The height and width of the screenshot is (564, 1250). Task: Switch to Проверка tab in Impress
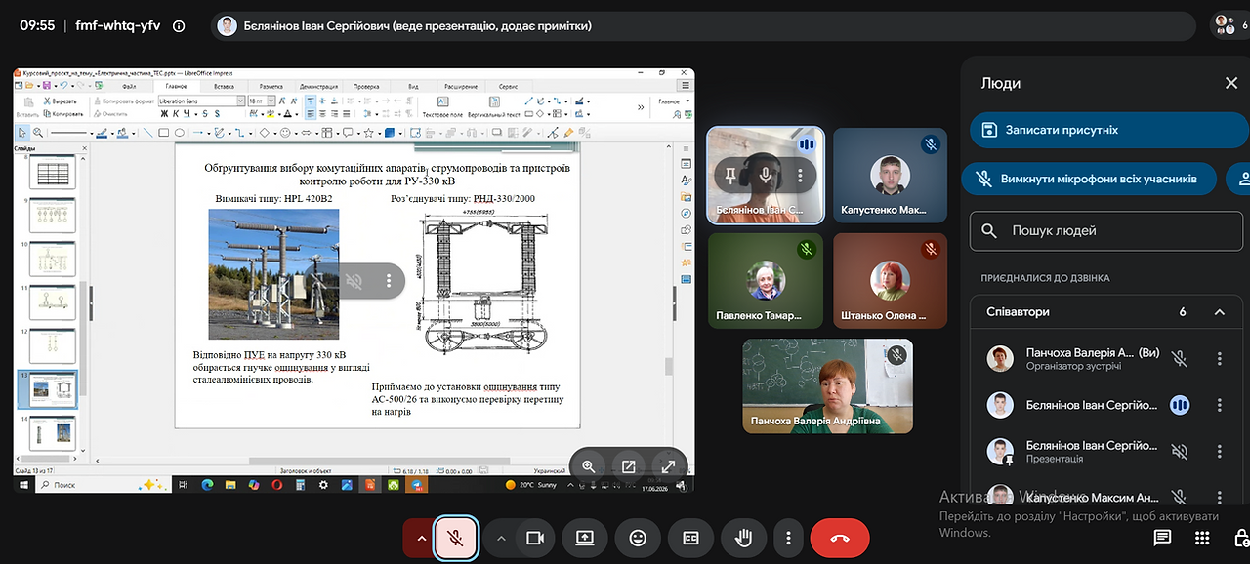(366, 86)
